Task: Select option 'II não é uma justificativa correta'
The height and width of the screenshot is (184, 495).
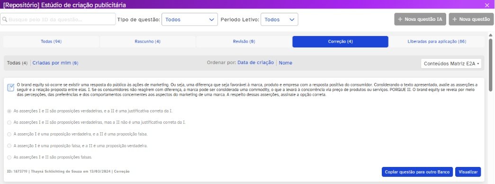Action: click(x=9, y=122)
